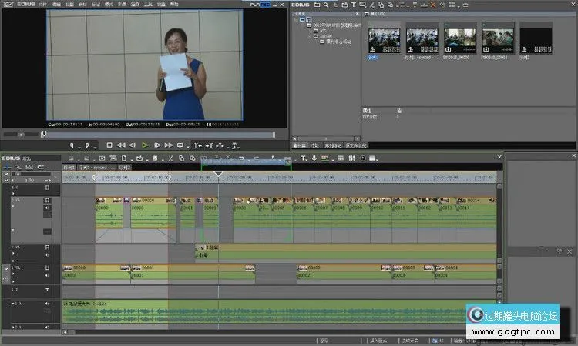Click the player position scrub bar
Screen dimensions: 578x346
tap(154, 135)
